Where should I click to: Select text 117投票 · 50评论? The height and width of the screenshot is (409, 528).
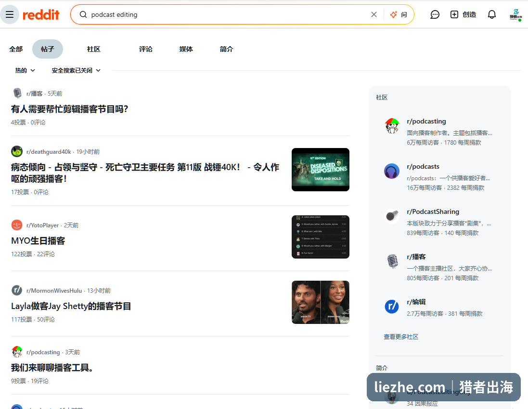(33, 319)
